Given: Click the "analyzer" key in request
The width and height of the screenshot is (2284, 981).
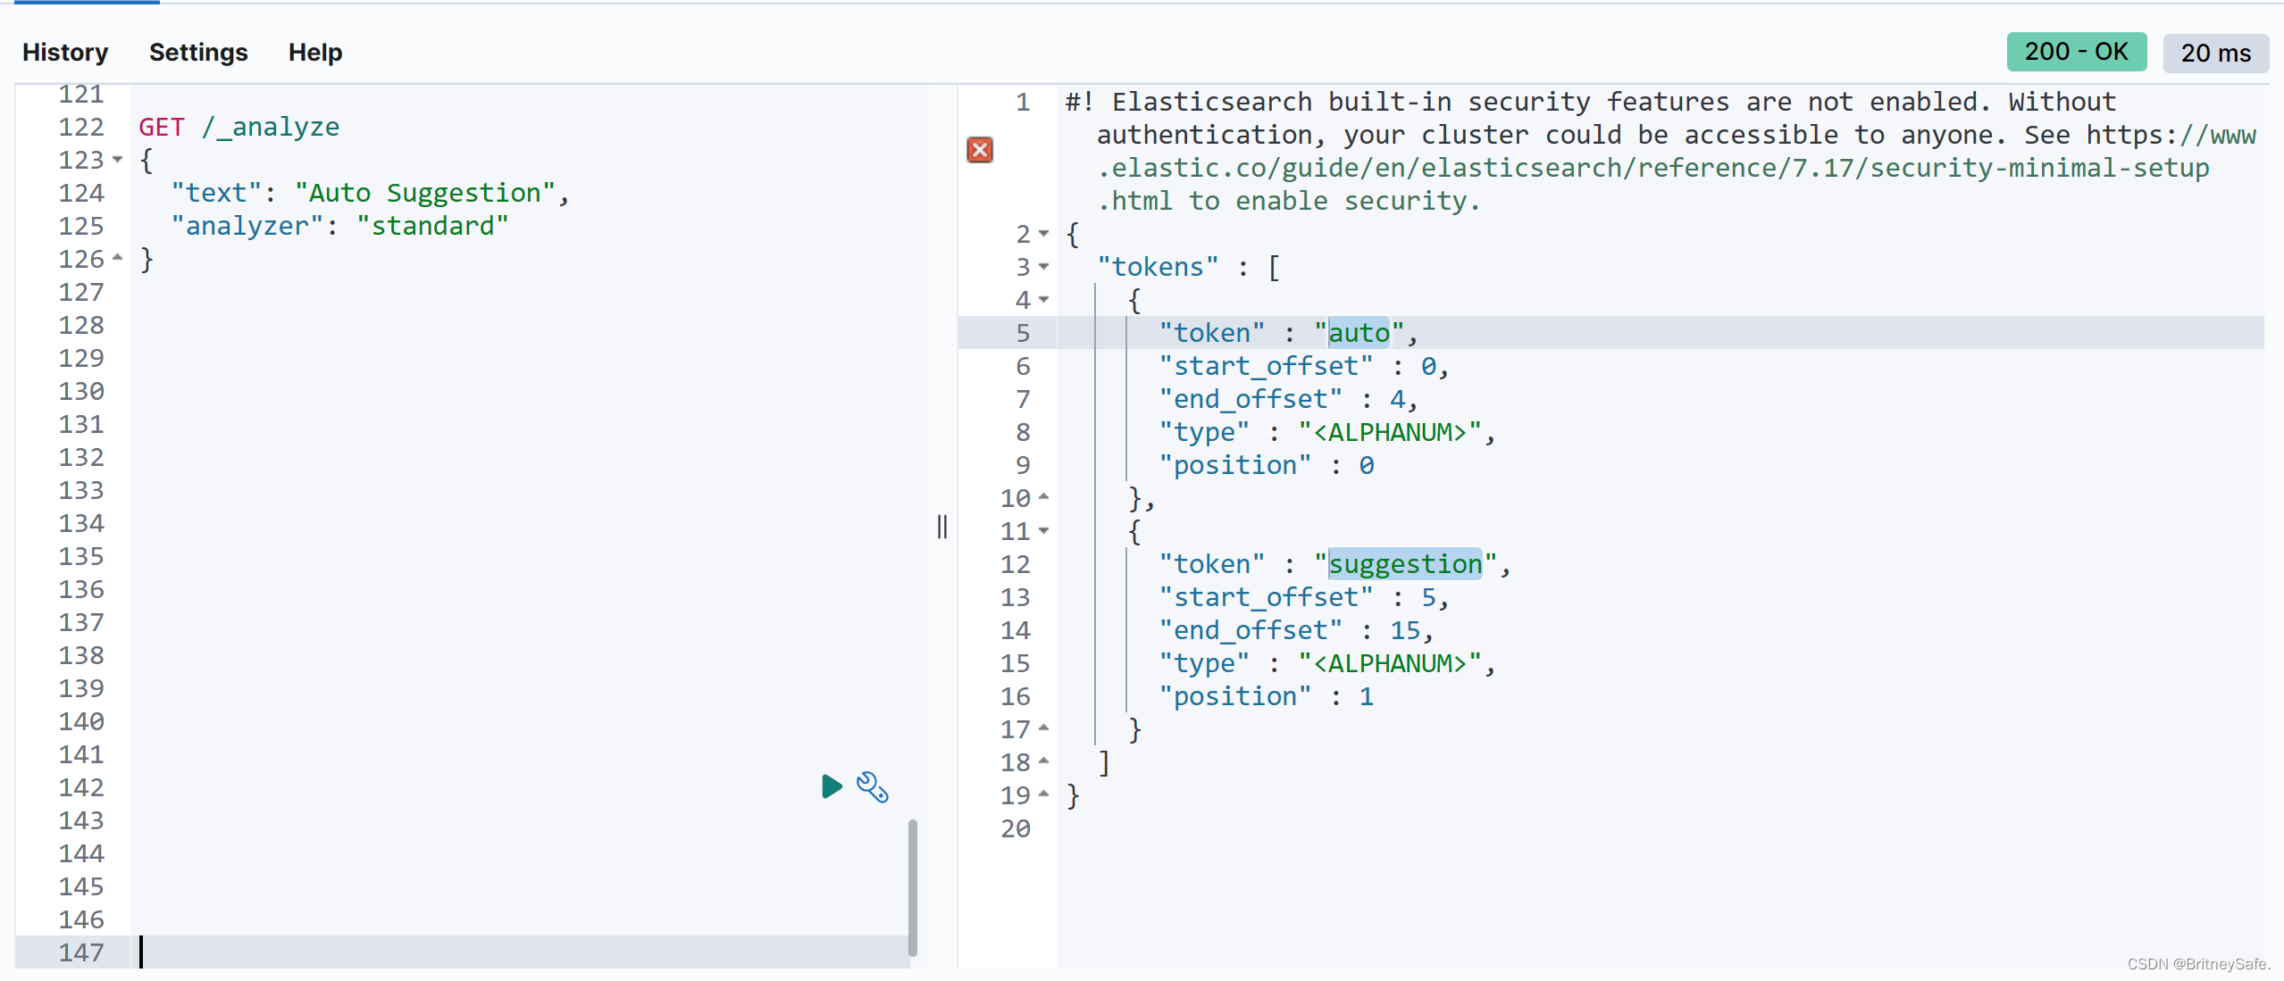Looking at the screenshot, I should 247,226.
